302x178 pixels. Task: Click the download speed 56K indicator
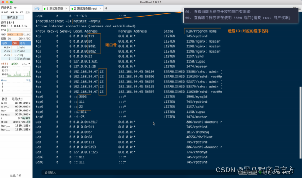coord(15,64)
